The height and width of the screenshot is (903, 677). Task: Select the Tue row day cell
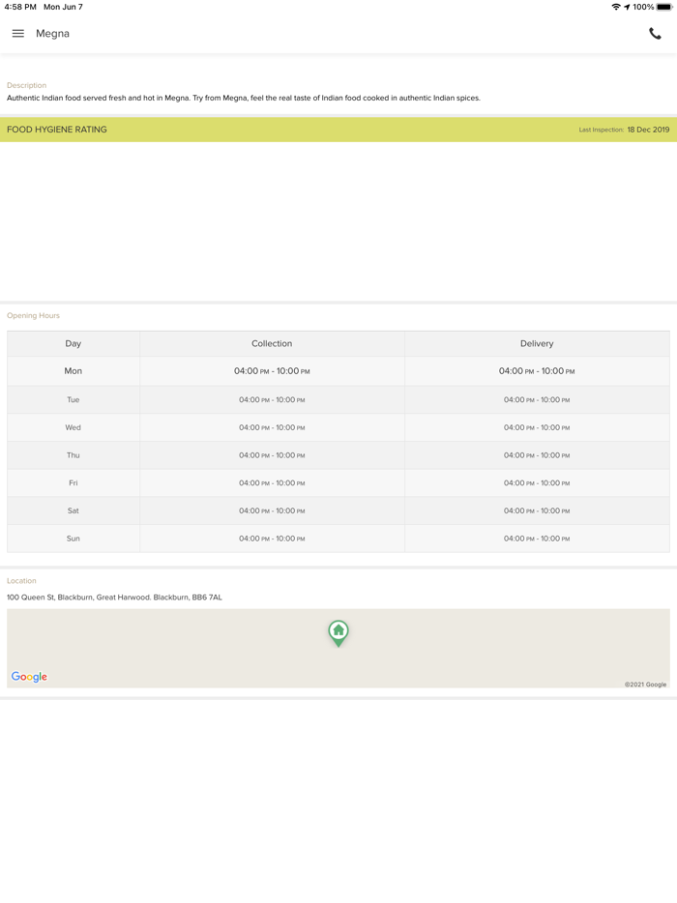coord(74,399)
